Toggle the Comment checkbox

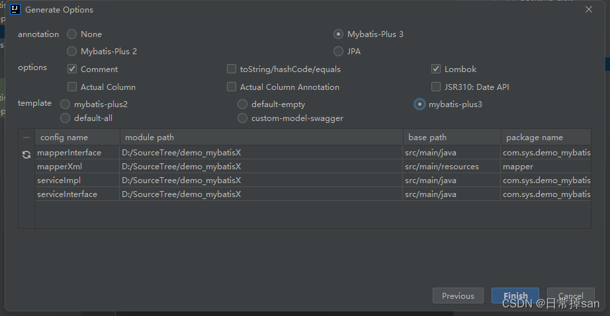pos(72,69)
